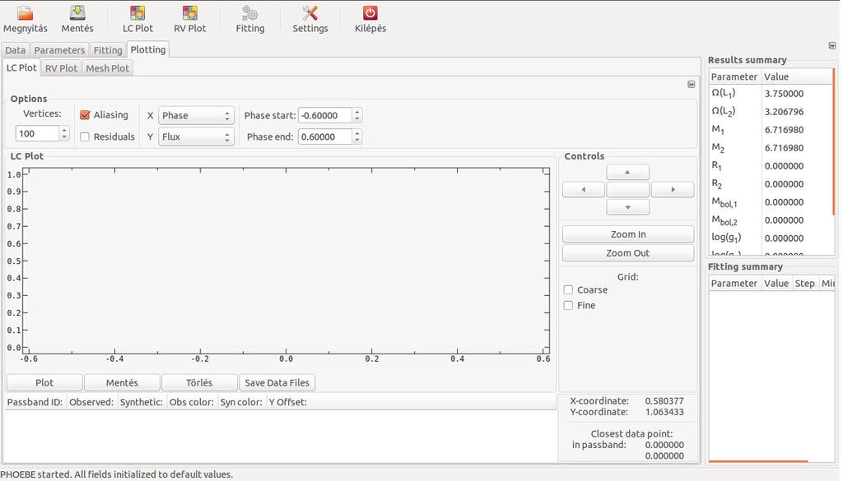Click the Phase end value field

point(325,136)
